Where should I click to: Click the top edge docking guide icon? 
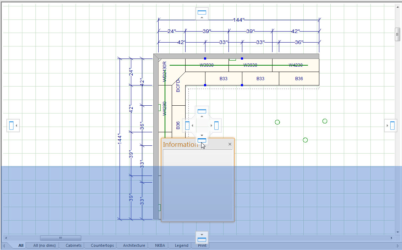coord(202,13)
